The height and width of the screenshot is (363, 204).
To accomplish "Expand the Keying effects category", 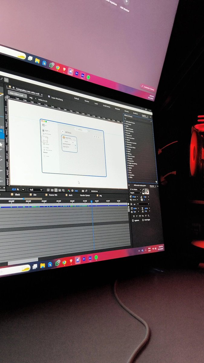I will click(x=126, y=149).
